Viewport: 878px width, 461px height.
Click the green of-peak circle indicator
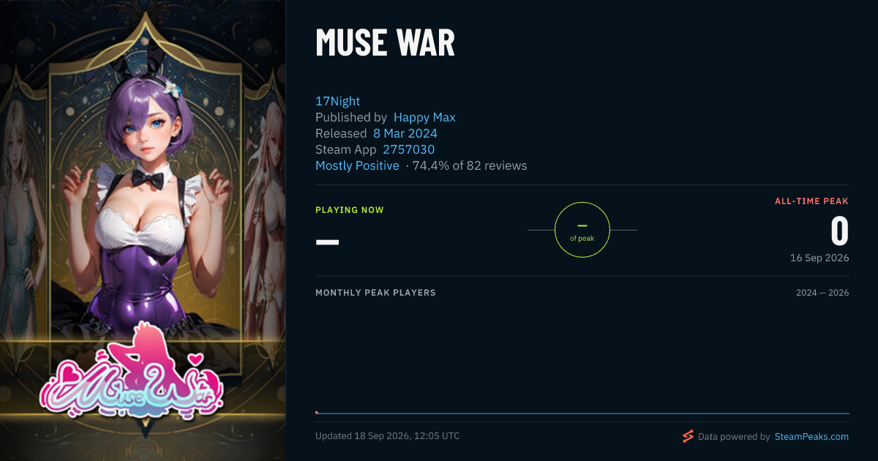click(x=582, y=230)
